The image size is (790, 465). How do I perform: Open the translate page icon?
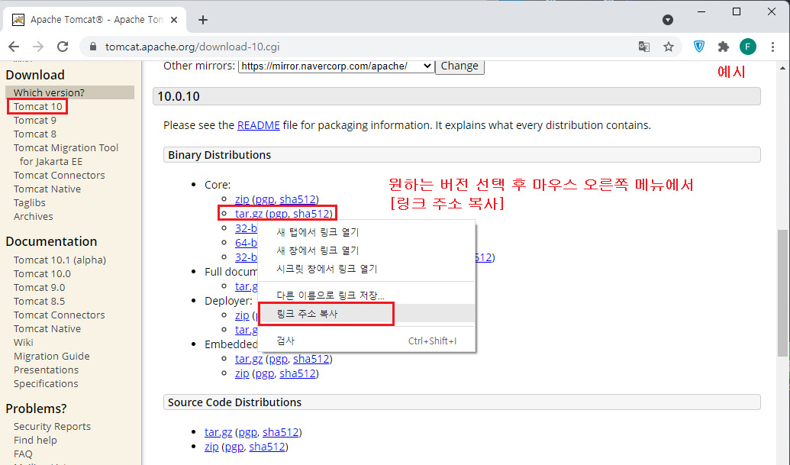point(644,47)
